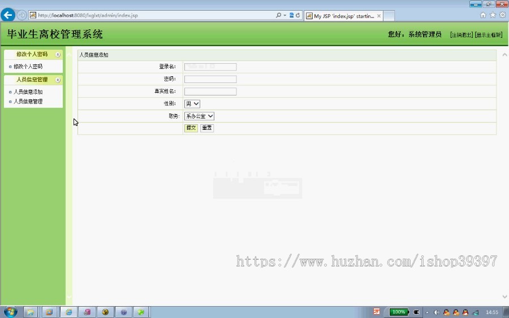509x318 pixels.
Task: Click the 提交 submit button
Action: click(191, 128)
